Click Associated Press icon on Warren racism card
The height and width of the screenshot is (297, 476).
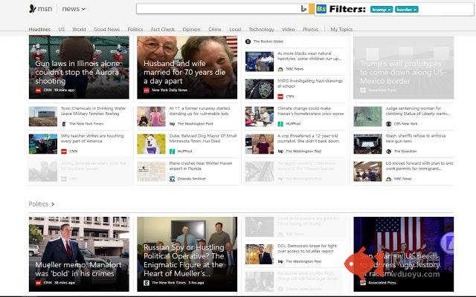363,282
